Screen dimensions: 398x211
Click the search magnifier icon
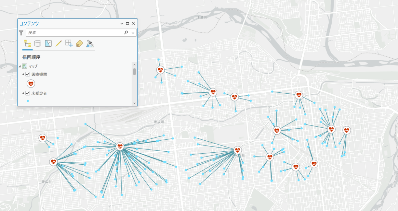pyautogui.click(x=126, y=33)
